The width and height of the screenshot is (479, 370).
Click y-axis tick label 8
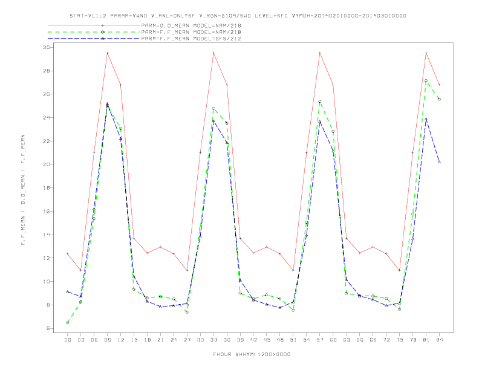pyautogui.click(x=48, y=305)
